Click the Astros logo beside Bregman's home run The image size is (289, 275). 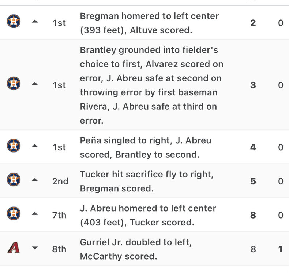pyautogui.click(x=14, y=22)
